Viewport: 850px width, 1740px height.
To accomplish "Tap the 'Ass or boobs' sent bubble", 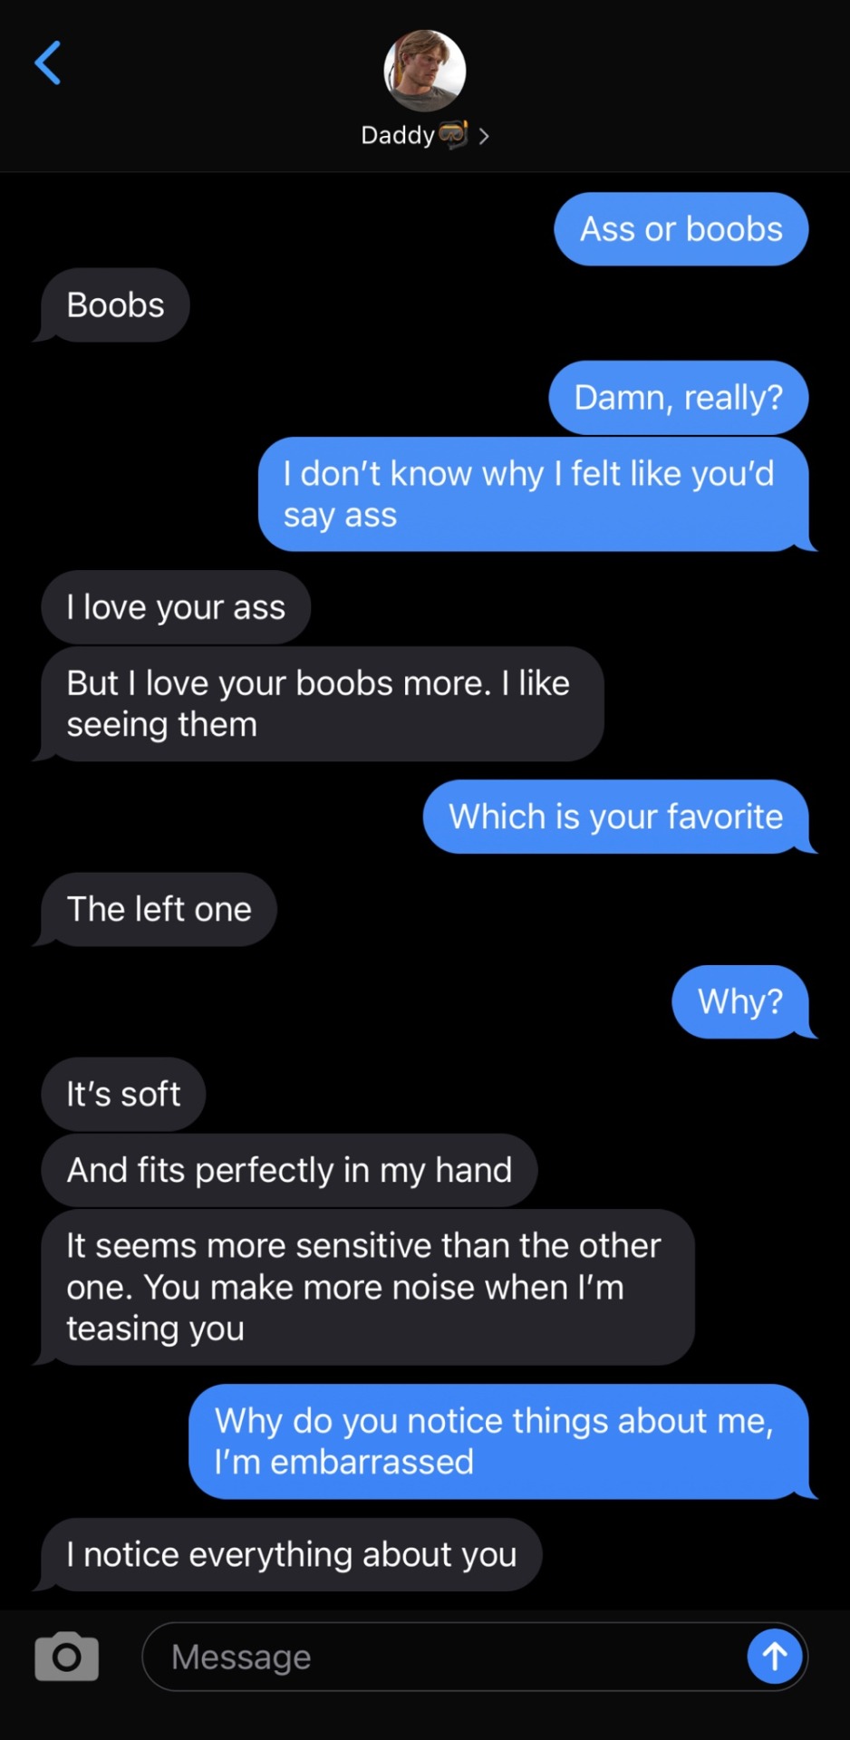I will point(681,229).
